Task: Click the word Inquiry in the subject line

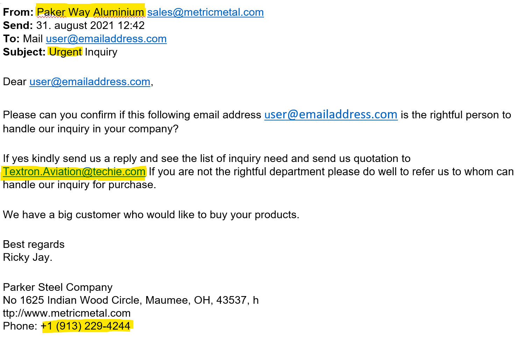Action: [101, 52]
